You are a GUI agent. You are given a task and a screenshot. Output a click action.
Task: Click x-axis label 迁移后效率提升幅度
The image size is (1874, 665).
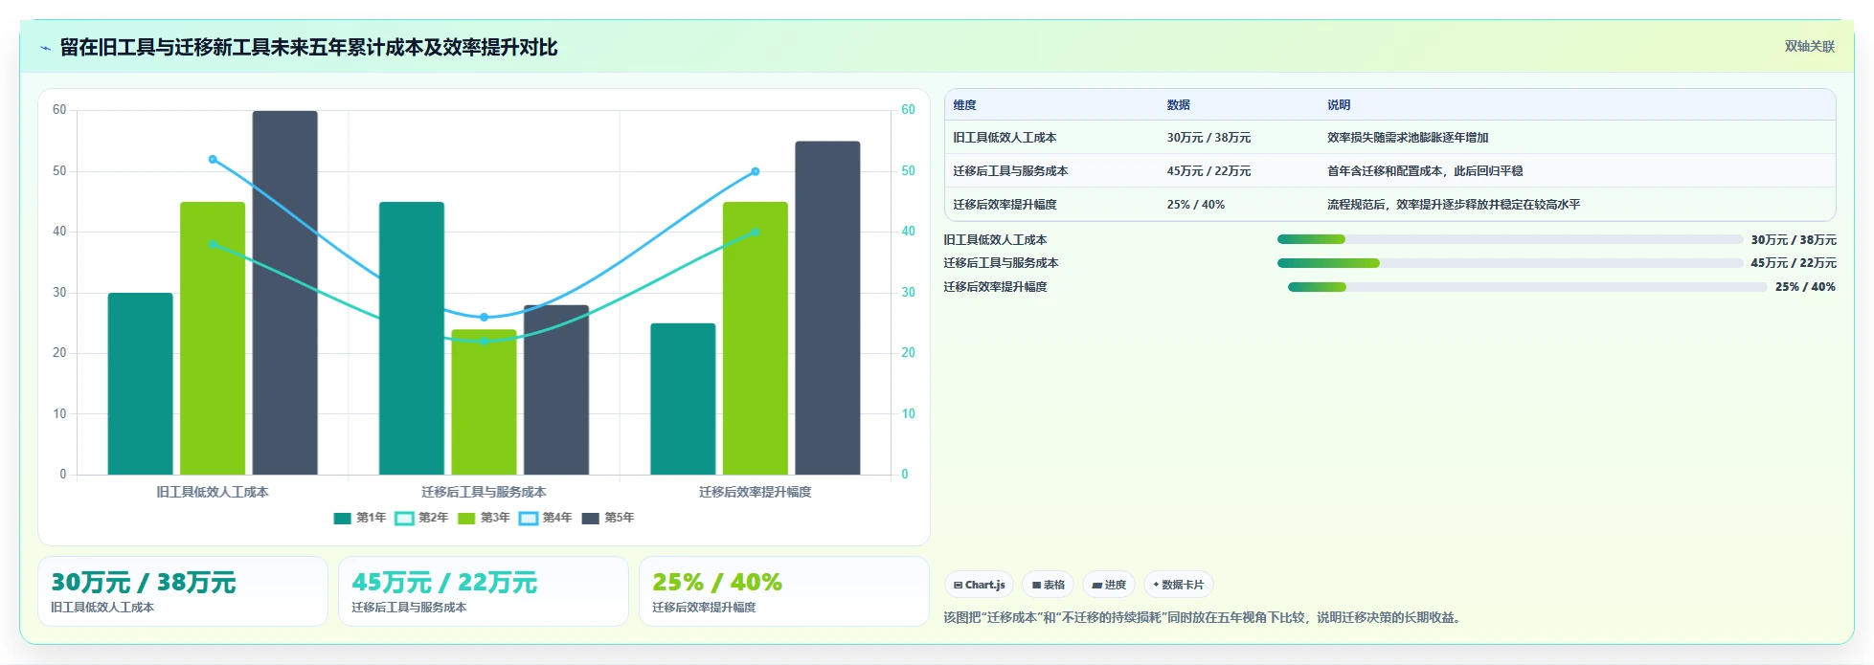click(x=755, y=492)
